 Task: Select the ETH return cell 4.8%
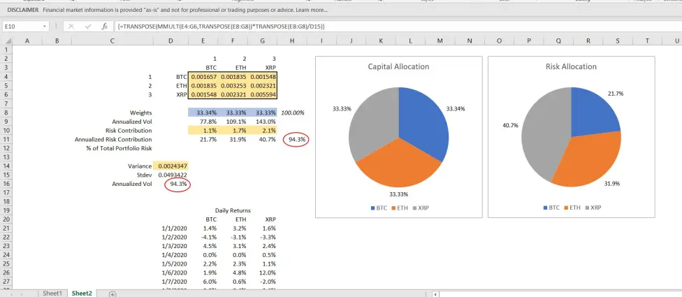[x=232, y=273]
